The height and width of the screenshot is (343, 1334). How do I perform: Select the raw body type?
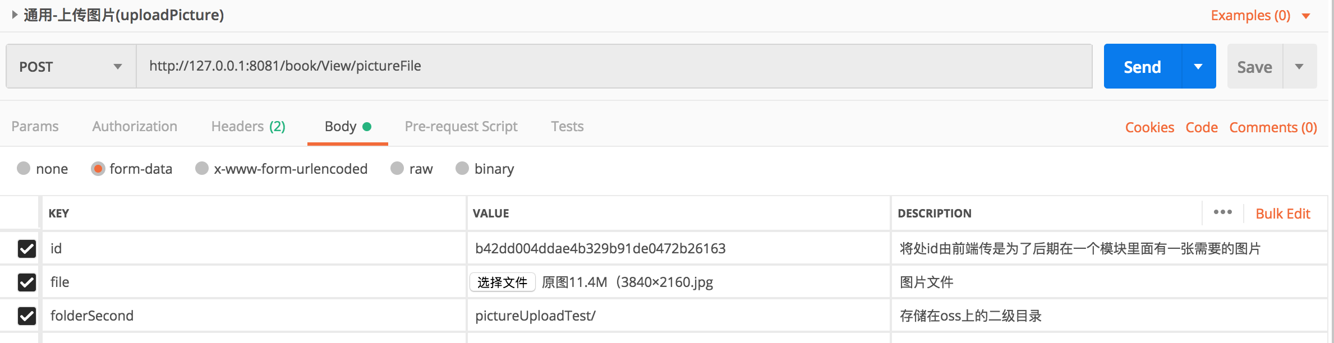point(397,169)
